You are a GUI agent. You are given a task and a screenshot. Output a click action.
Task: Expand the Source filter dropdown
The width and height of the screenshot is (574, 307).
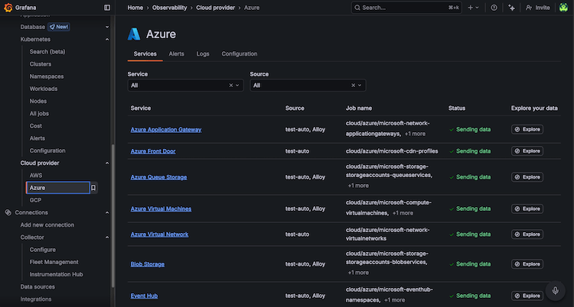[361, 86]
